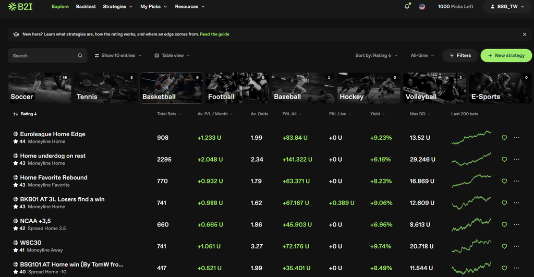This screenshot has width=534, height=277.
Task: Open more options for Home Favorite Rebound
Action: click(x=517, y=181)
